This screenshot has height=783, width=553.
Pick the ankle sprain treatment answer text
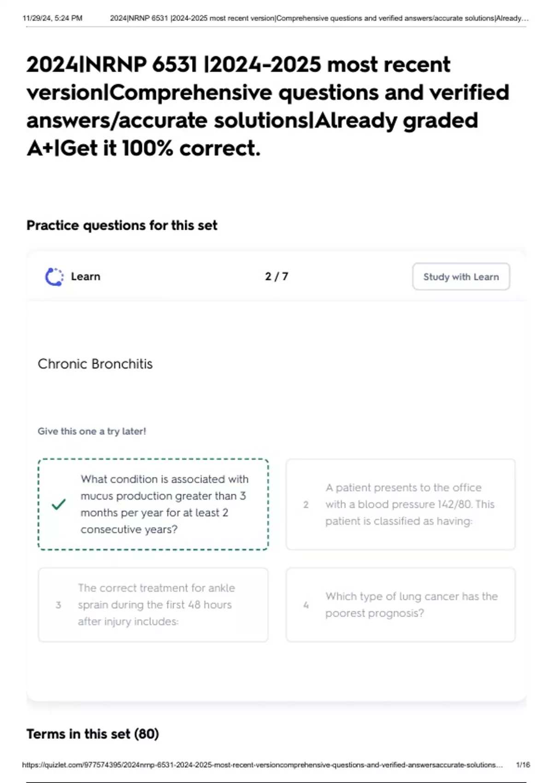pos(156,605)
